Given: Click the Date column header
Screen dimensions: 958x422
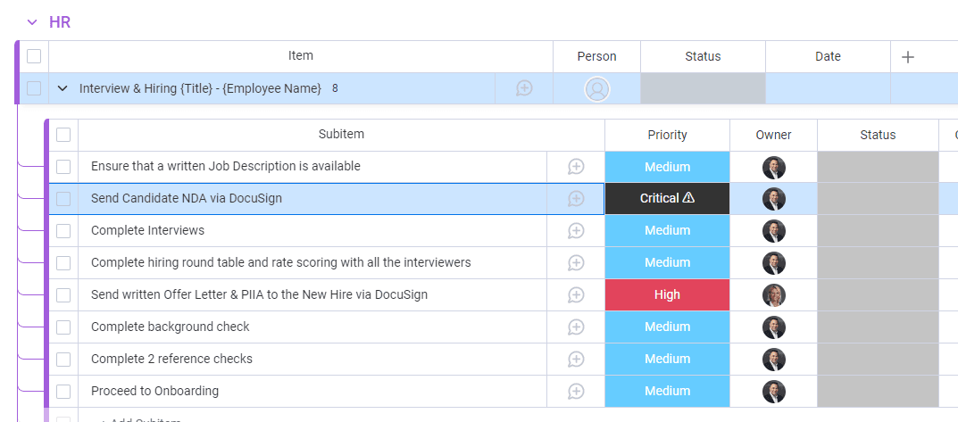Looking at the screenshot, I should (828, 56).
